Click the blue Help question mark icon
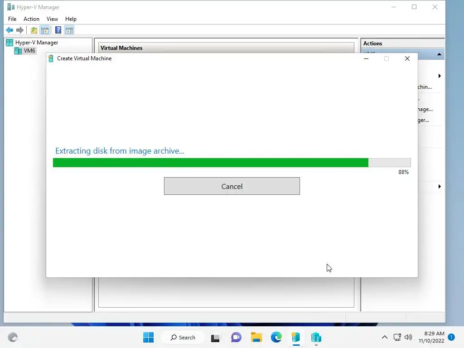The image size is (464, 348). coord(58,30)
